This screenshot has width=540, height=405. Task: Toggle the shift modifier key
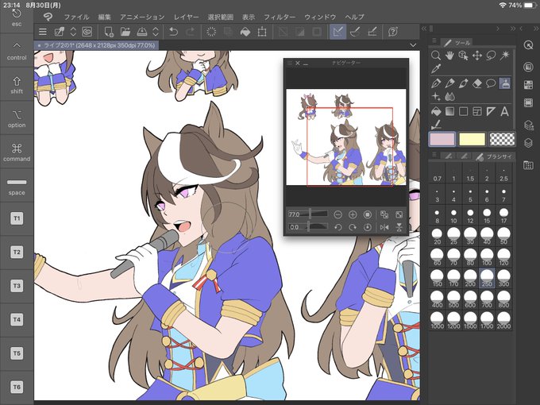pyautogui.click(x=17, y=85)
